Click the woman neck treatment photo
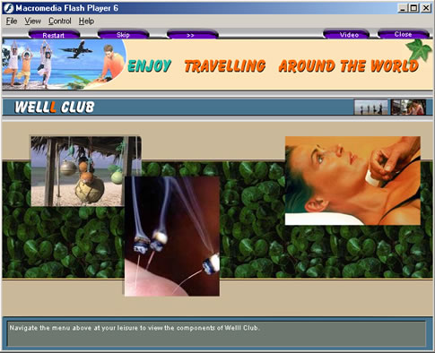This screenshot has height=353, width=435. point(352,180)
